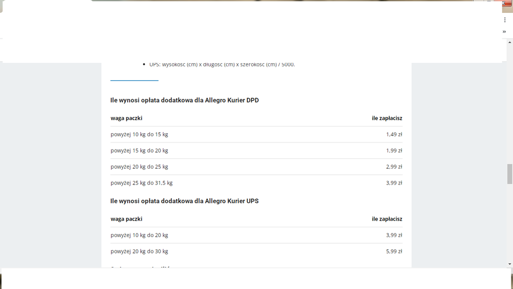Click row 'powyżej 10 kg do 15 kg'
The width and height of the screenshot is (513, 289).
[256, 134]
